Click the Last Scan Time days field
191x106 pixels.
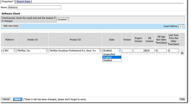pyautogui.click(x=173, y=51)
